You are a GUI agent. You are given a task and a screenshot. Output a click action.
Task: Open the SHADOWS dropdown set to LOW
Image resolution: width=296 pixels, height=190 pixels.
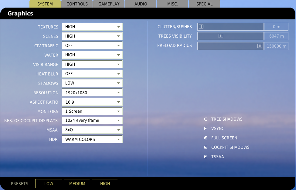(92, 83)
